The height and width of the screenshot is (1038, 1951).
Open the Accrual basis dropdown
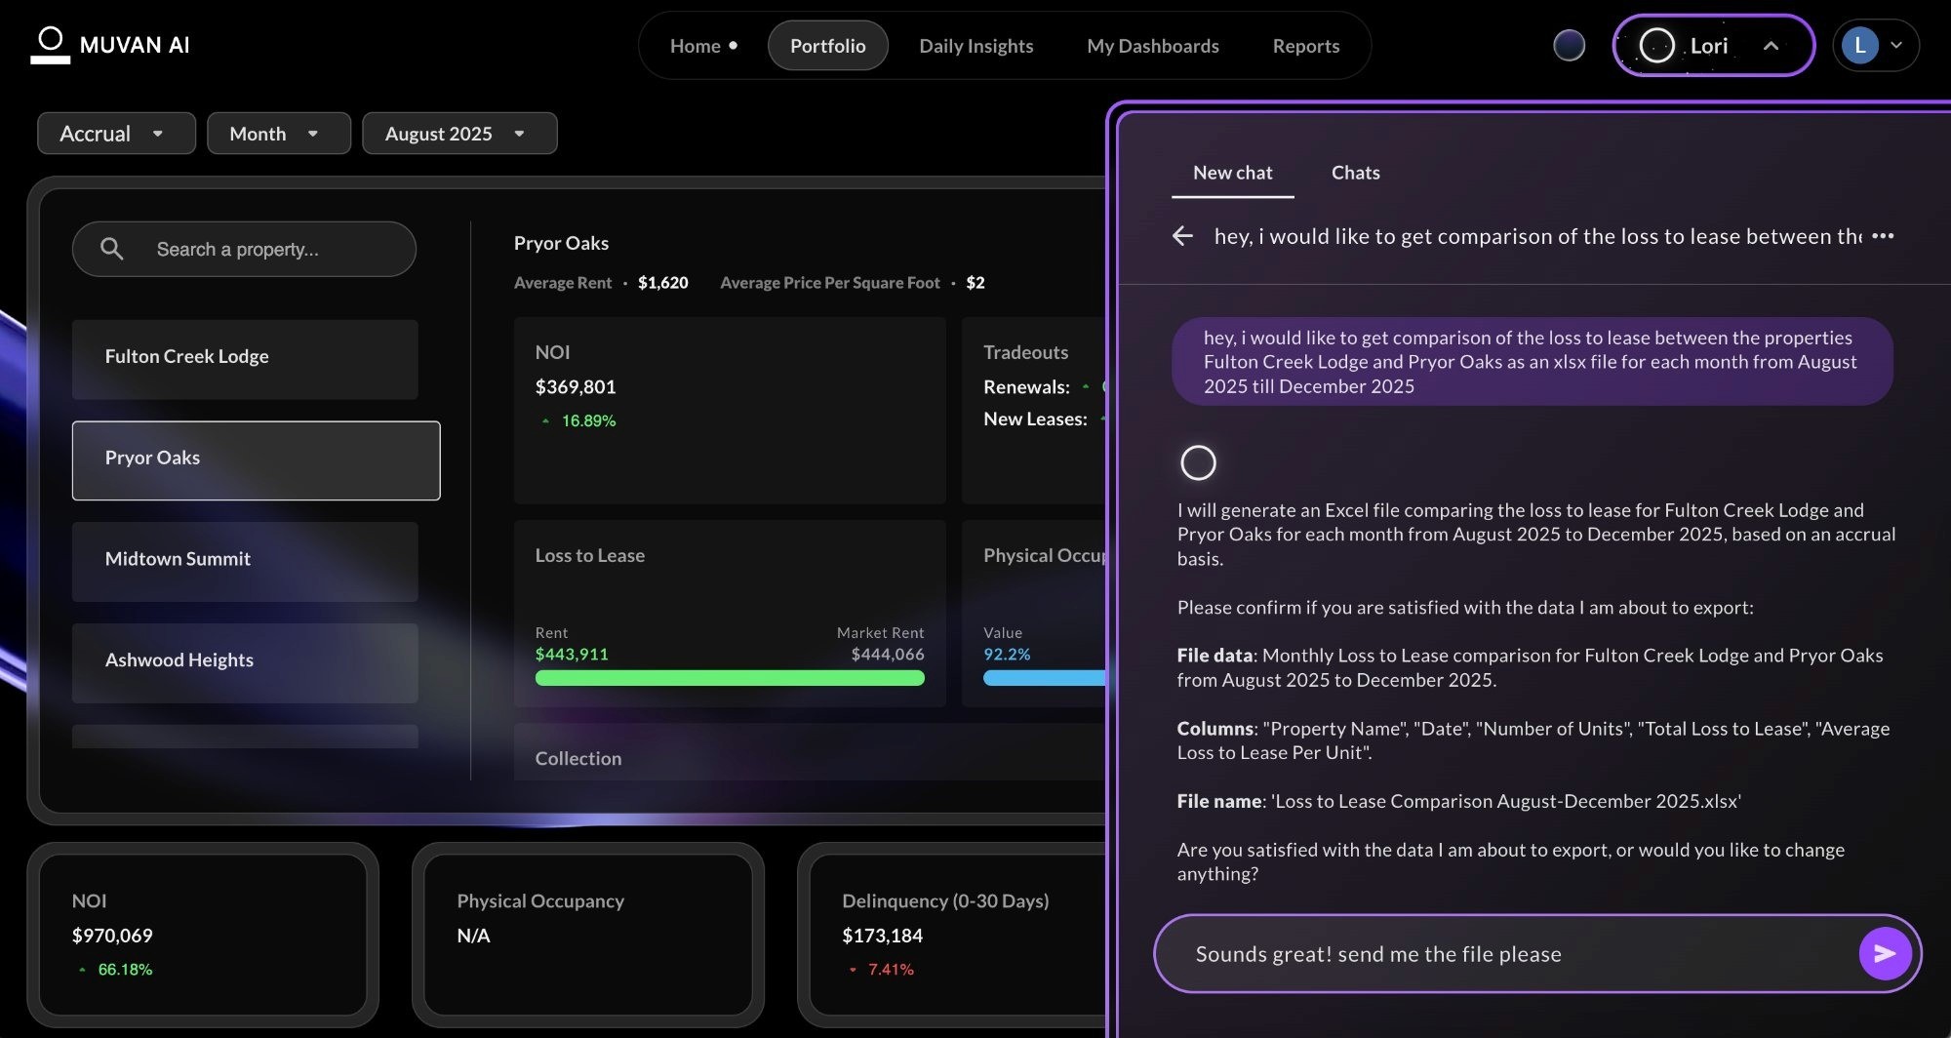click(116, 134)
